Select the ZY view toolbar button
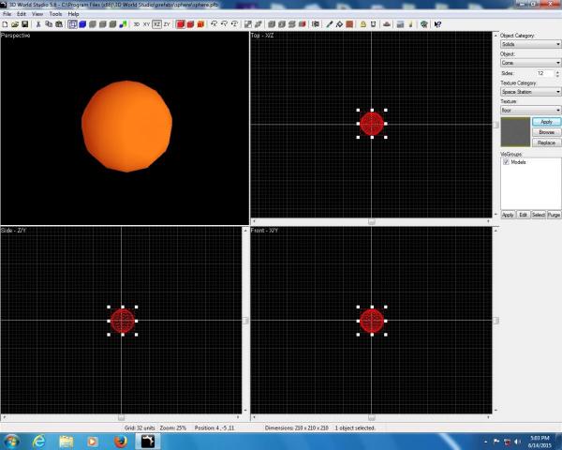The height and width of the screenshot is (450, 562). coord(167,23)
